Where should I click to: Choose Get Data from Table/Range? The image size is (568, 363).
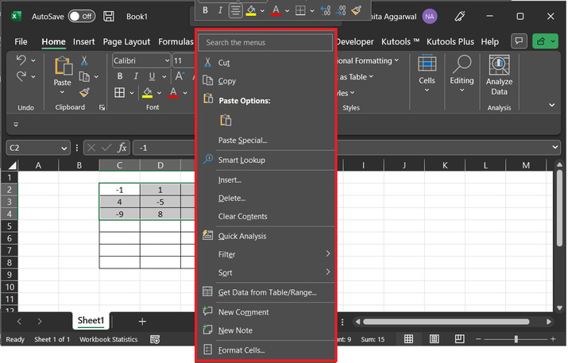point(265,292)
